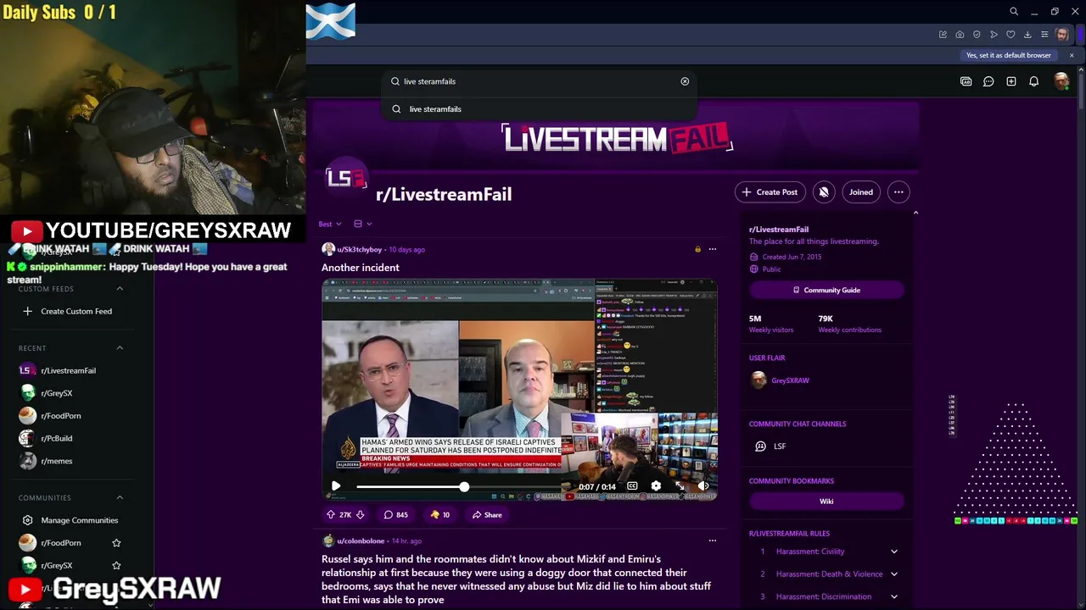Image resolution: width=1086 pixels, height=610 pixels.
Task: Collapse the Recent section
Action: (120, 348)
